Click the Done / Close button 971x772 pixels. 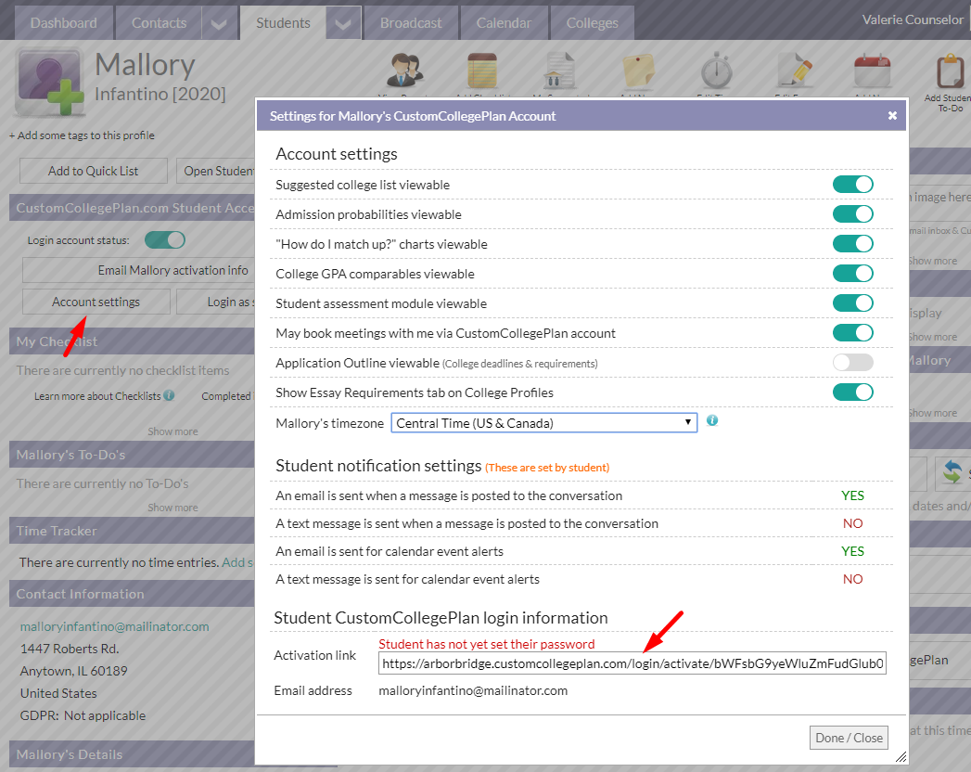pos(849,738)
